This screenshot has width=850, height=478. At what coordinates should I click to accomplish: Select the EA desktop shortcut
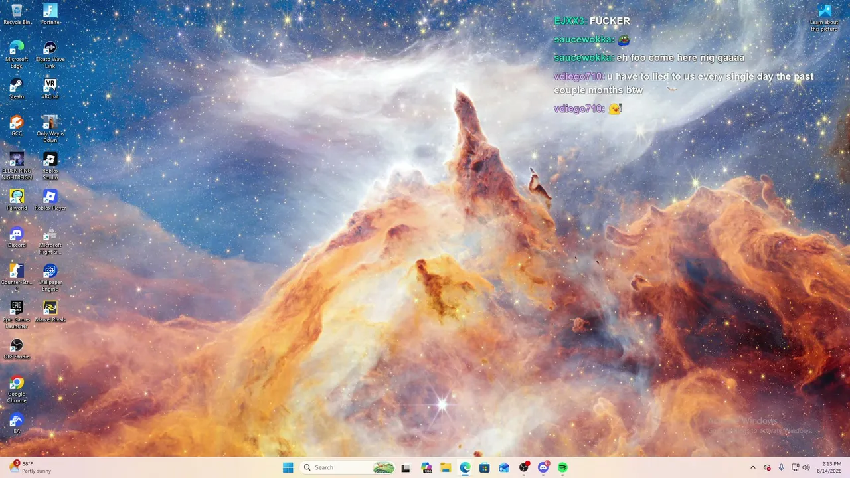pos(17,423)
